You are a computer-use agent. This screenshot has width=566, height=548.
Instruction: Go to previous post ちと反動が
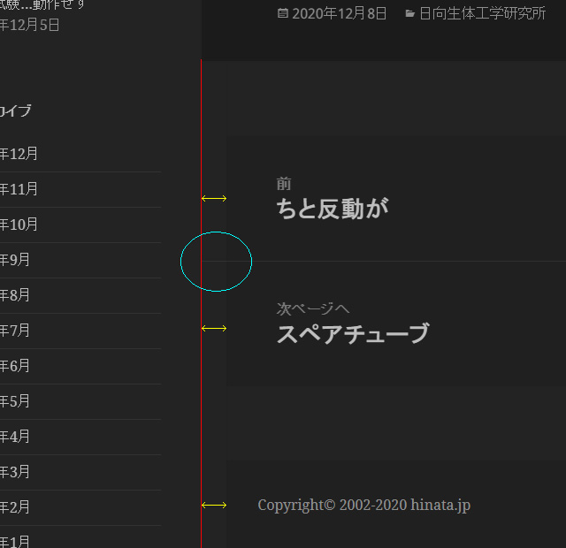coord(333,209)
